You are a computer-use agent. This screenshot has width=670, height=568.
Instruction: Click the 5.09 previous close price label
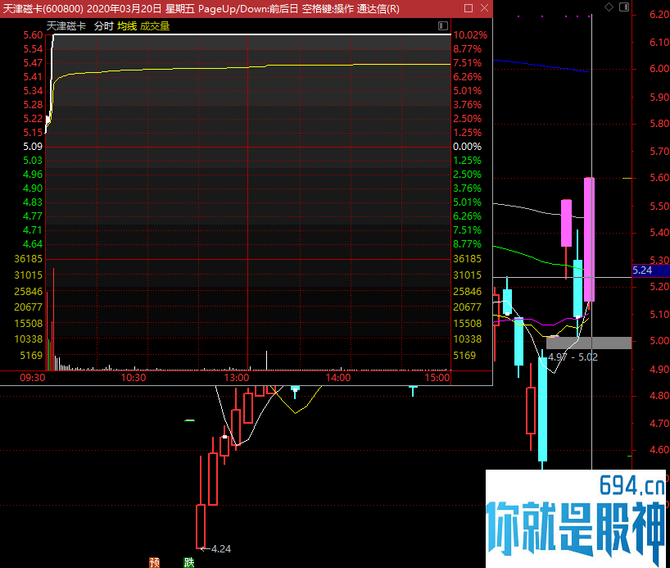(x=33, y=147)
